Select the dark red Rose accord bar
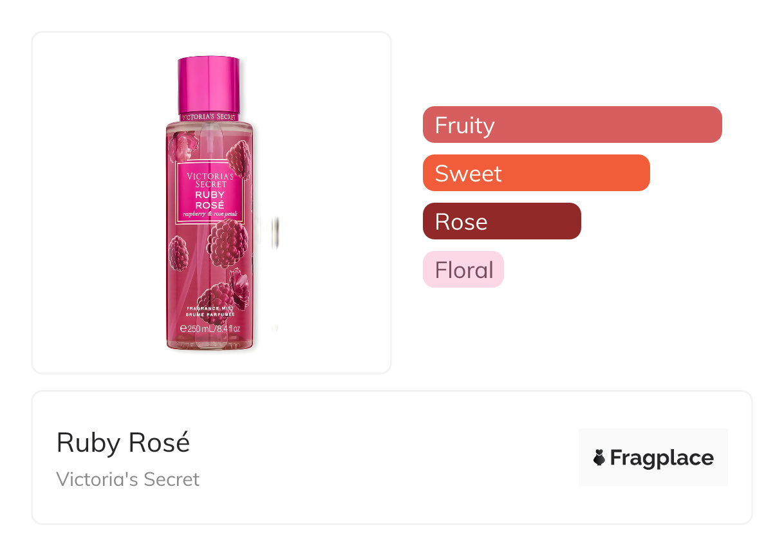The width and height of the screenshot is (784, 556). pyautogui.click(x=501, y=221)
